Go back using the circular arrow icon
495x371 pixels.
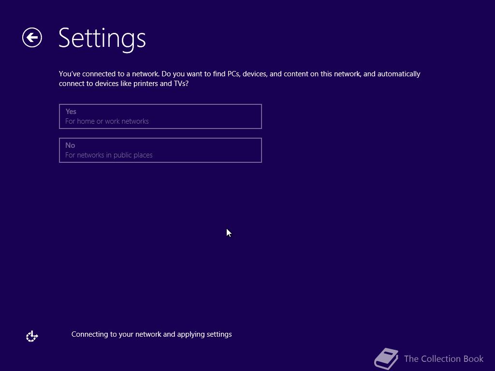tap(32, 38)
